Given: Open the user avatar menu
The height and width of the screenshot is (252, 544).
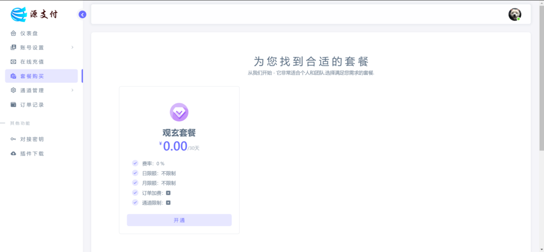Looking at the screenshot, I should coord(514,14).
